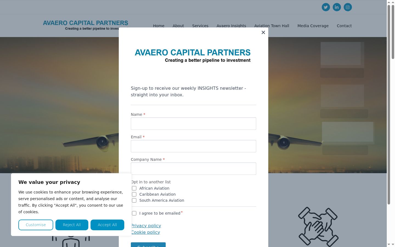Focus the Name input field

tap(193, 124)
